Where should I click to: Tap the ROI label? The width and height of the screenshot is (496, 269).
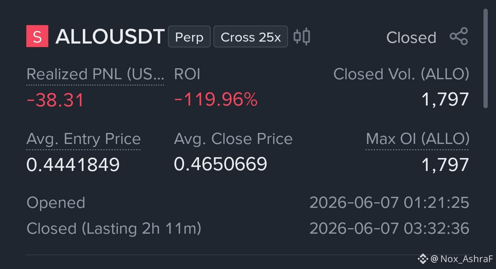187,74
